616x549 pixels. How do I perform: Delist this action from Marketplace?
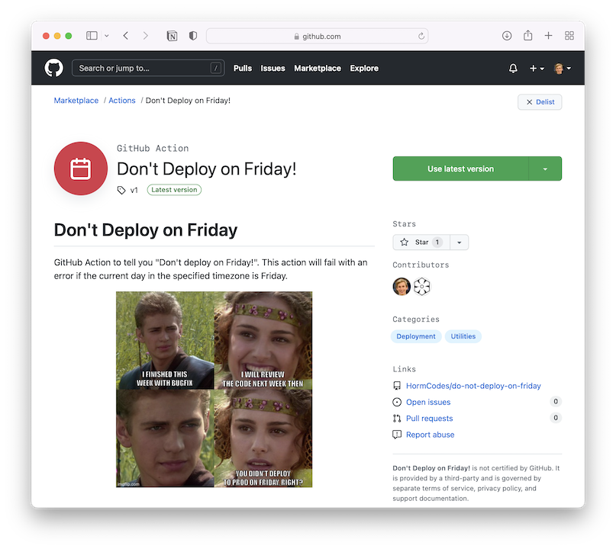[540, 102]
